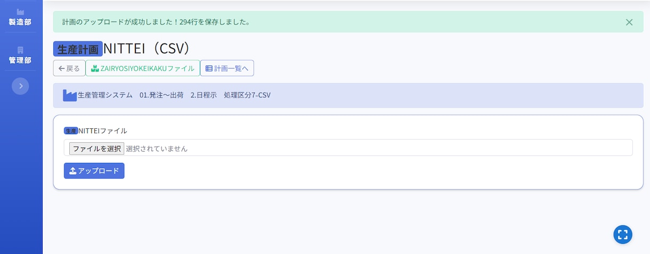Screen dimensions: 650x254
Task: Click the ファイルを選択 button
Action: click(96, 149)
